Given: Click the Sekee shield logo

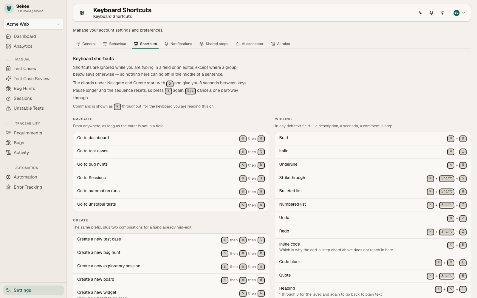Looking at the screenshot, I should (9, 8).
